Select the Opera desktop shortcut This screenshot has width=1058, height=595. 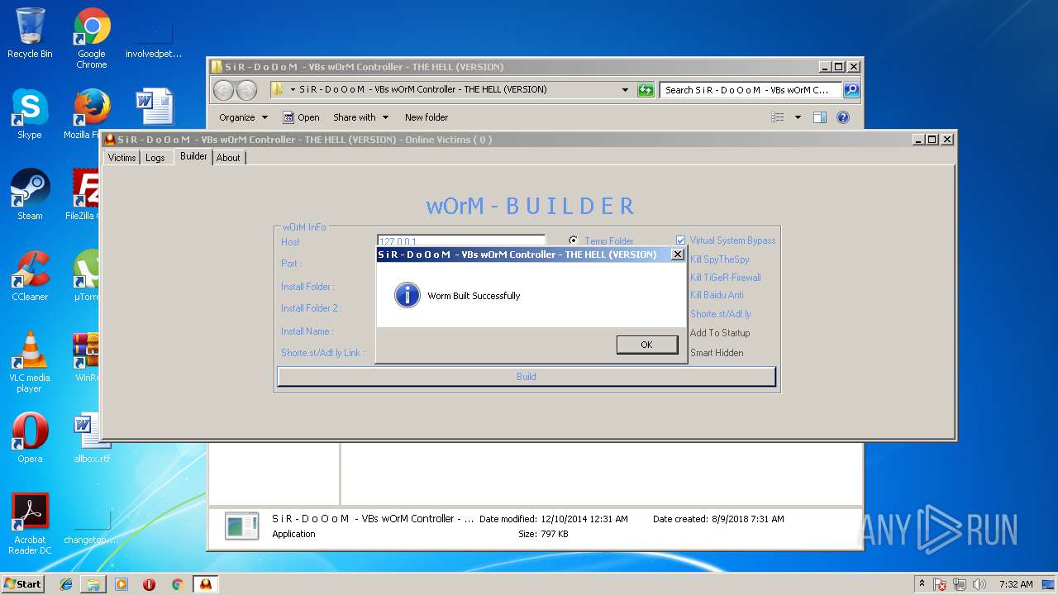point(30,438)
